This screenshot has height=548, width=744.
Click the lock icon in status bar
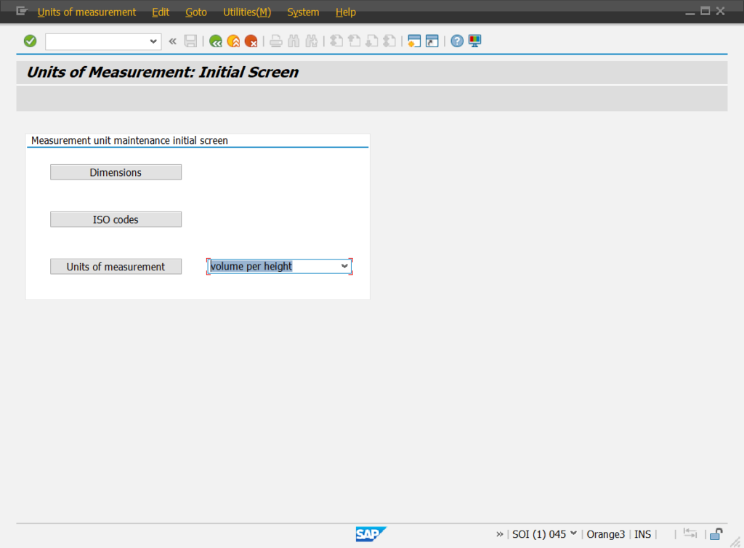point(716,534)
